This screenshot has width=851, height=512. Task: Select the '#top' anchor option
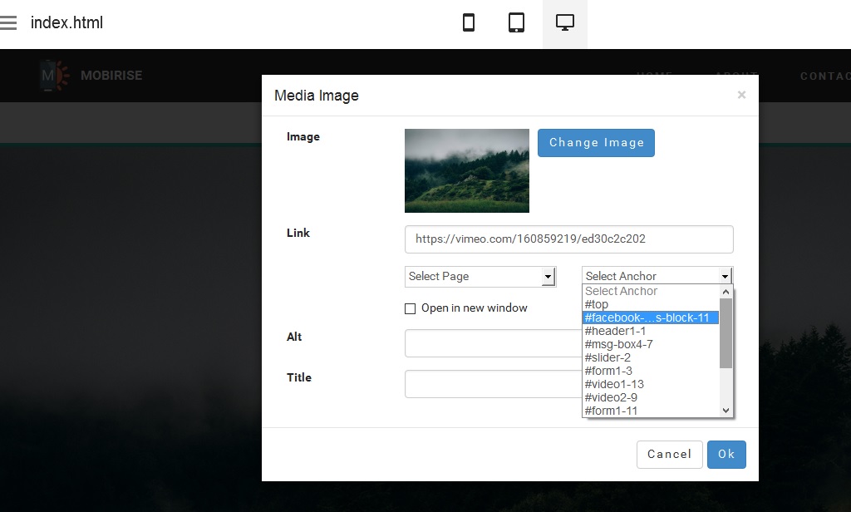596,303
